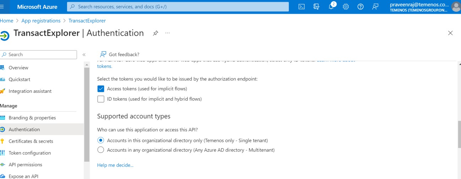
Task: Uncheck the Access tokens checkbox
Action: [101, 89]
